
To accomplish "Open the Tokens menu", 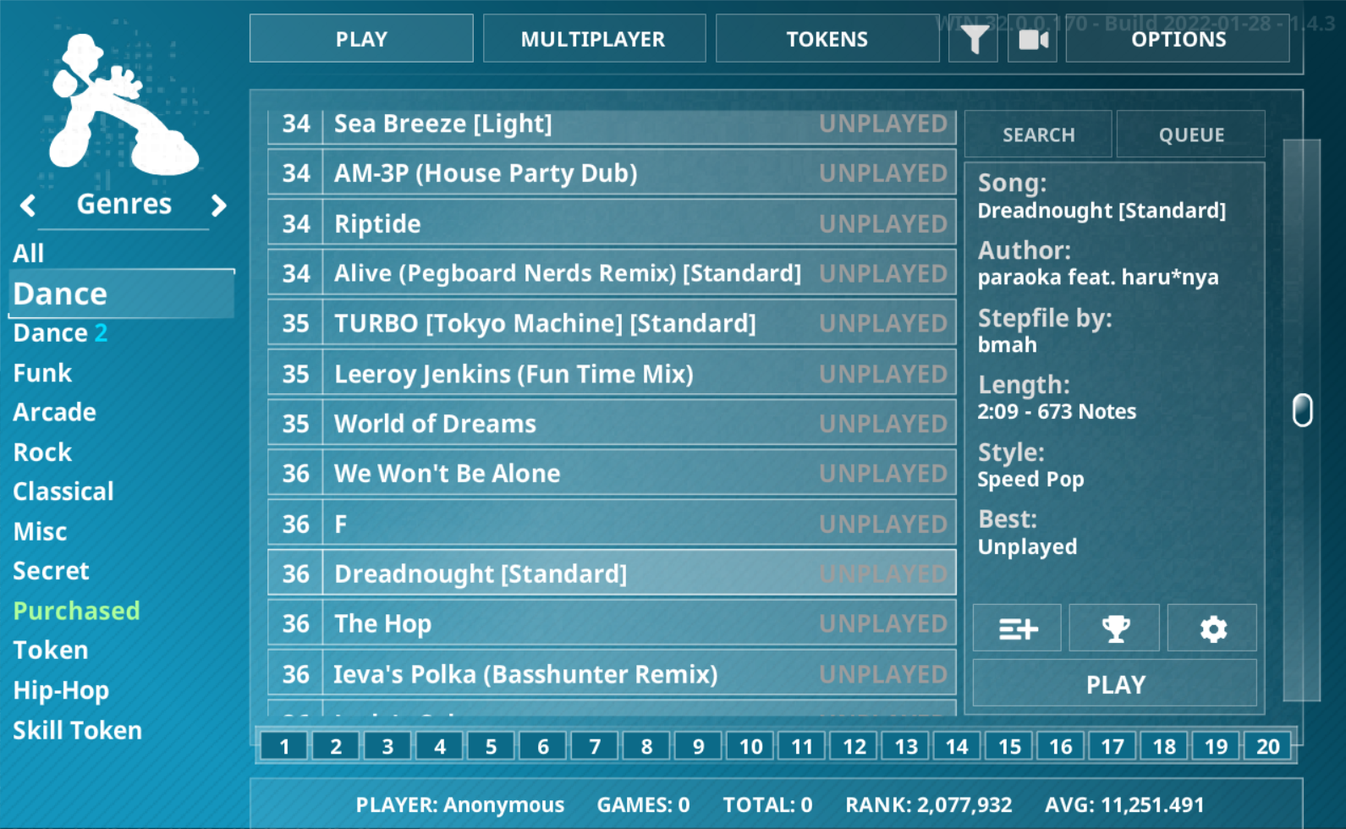I will point(827,39).
